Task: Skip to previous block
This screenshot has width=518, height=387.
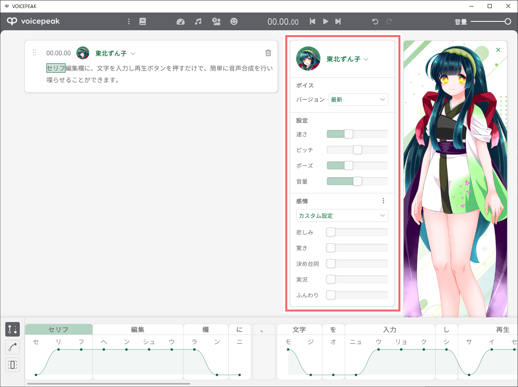Action: pyautogui.click(x=312, y=21)
